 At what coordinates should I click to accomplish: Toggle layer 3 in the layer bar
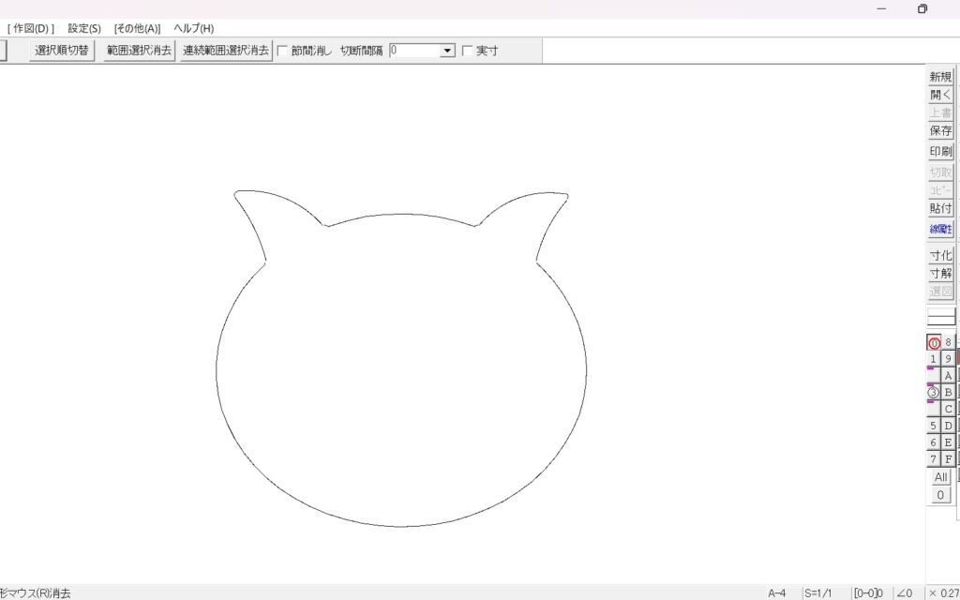pos(934,393)
